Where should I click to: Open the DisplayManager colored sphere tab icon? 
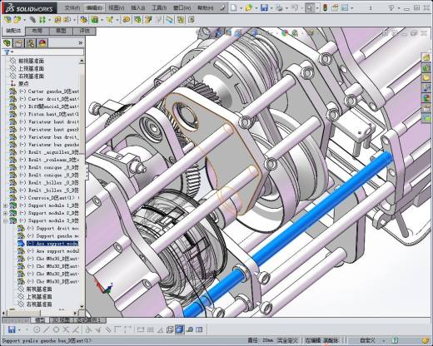click(x=42, y=43)
